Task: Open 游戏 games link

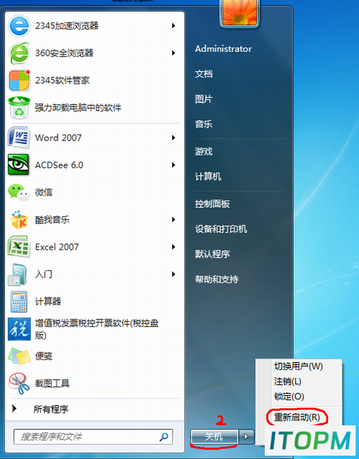Action: click(204, 152)
